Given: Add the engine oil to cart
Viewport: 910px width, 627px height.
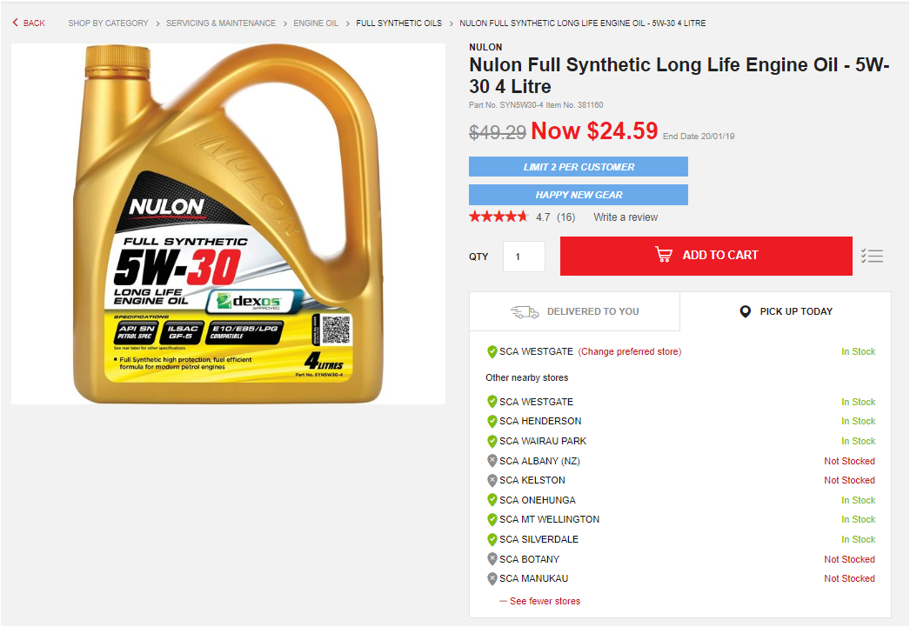Looking at the screenshot, I should coord(706,256).
